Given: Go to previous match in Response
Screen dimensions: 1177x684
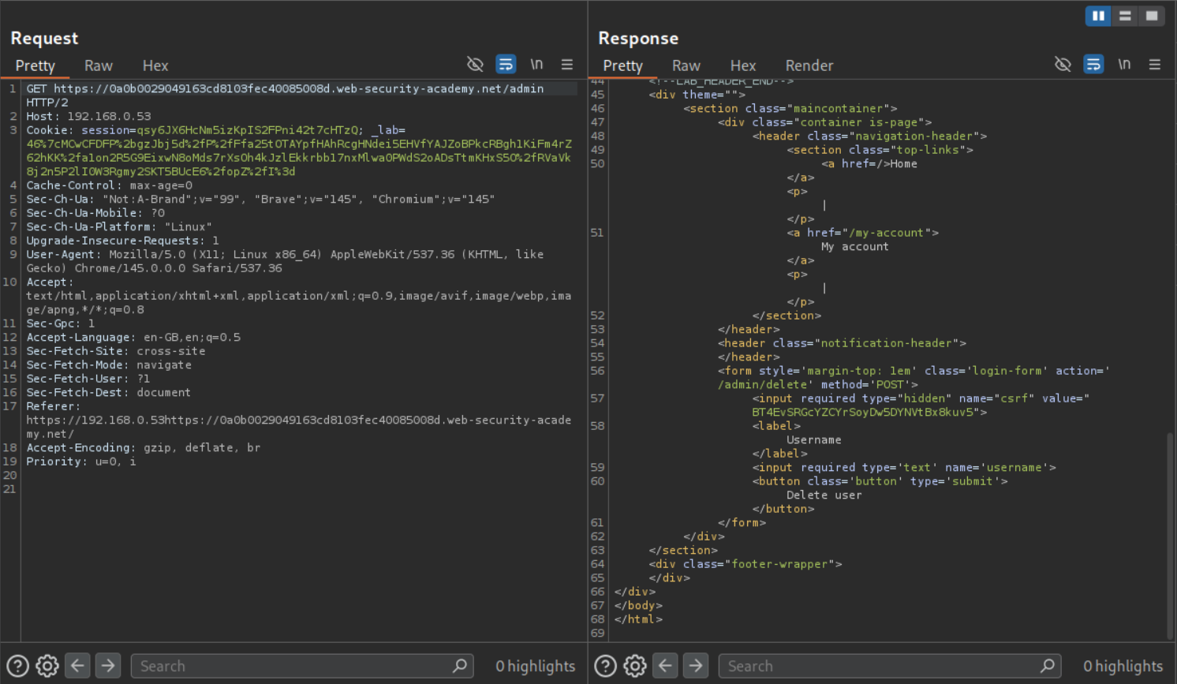Looking at the screenshot, I should [665, 666].
